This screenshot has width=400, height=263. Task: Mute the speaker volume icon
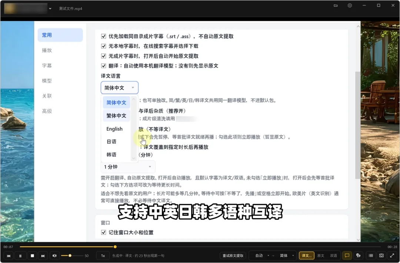[x=54, y=256]
